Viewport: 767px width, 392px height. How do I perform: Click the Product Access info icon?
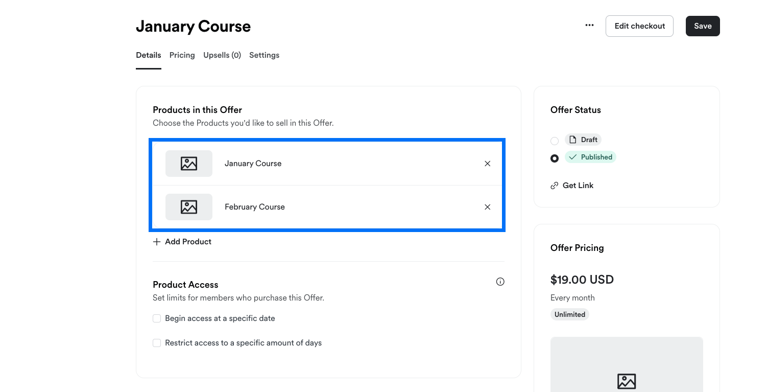pyautogui.click(x=500, y=282)
